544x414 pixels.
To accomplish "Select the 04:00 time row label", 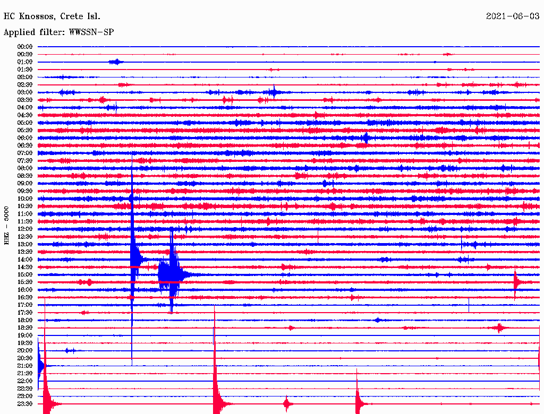I will coord(25,108).
